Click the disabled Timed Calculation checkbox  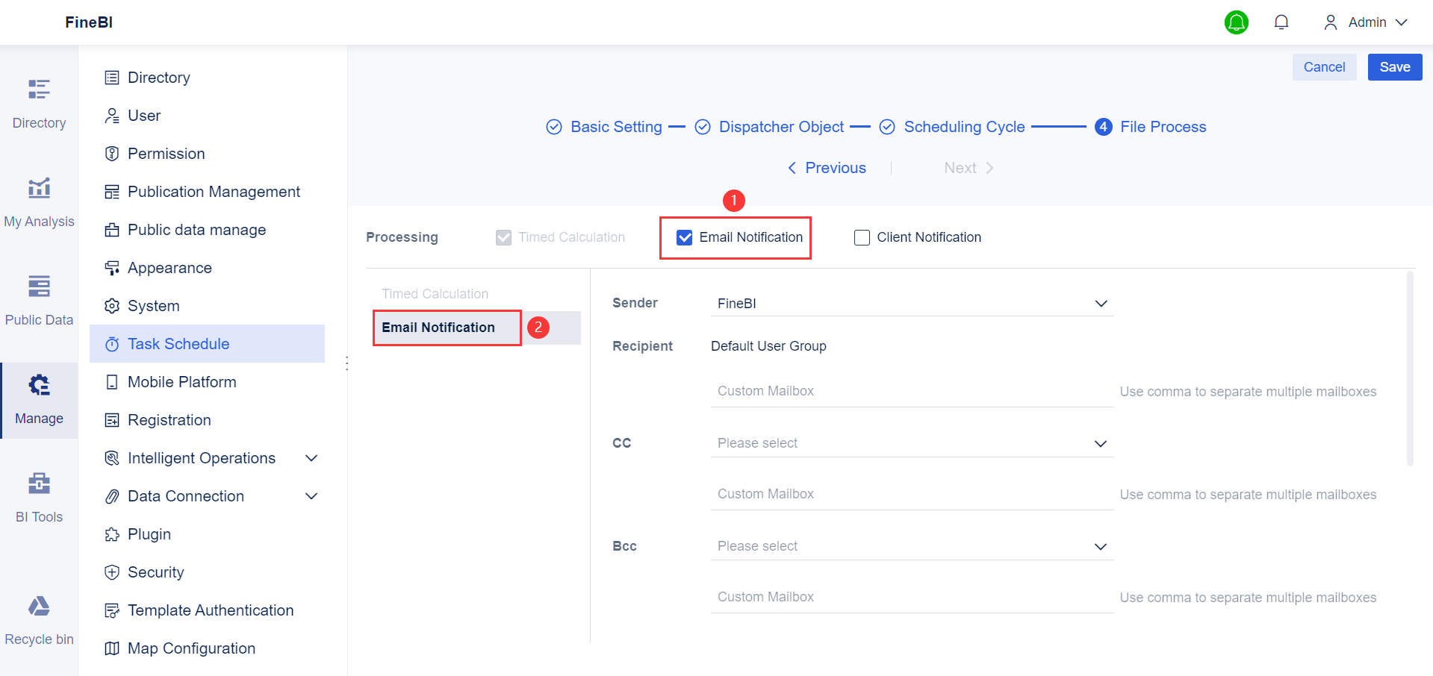coord(503,237)
